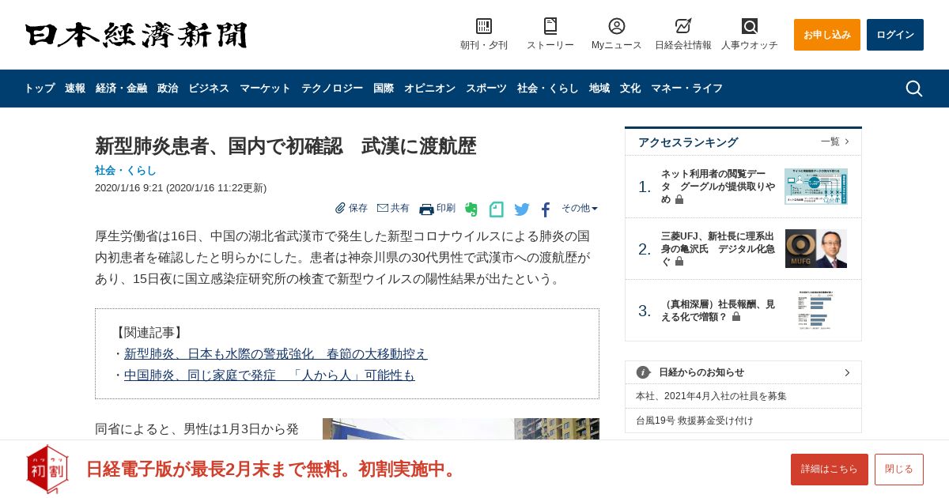The height and width of the screenshot is (498, 949).
Task: Open the ビジネス section
Action: tap(209, 89)
